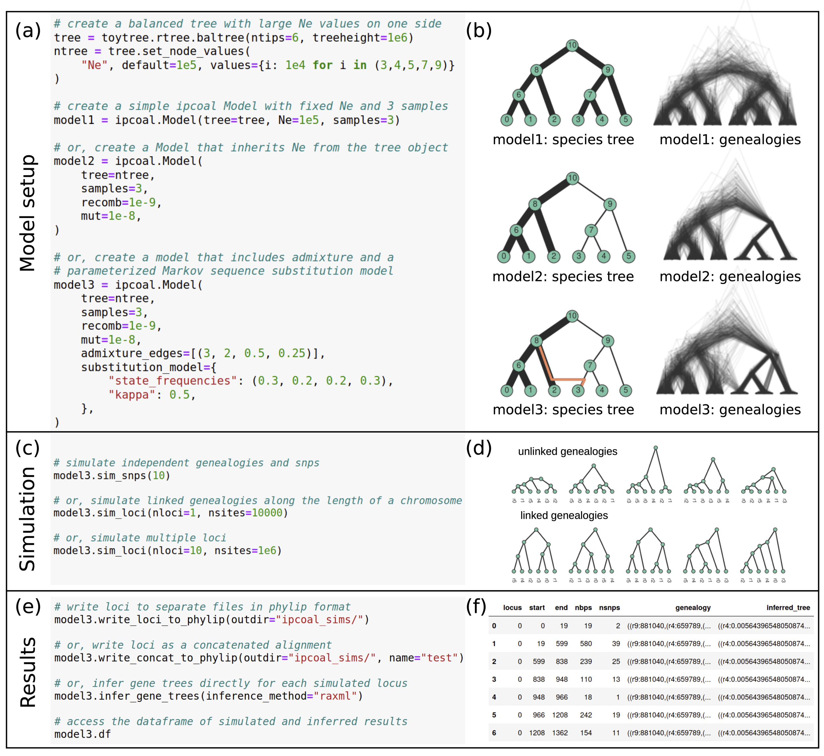Viewport: 824px width, 756px height.
Task: Click tip node 5 in model1 species tree
Action: click(x=625, y=119)
